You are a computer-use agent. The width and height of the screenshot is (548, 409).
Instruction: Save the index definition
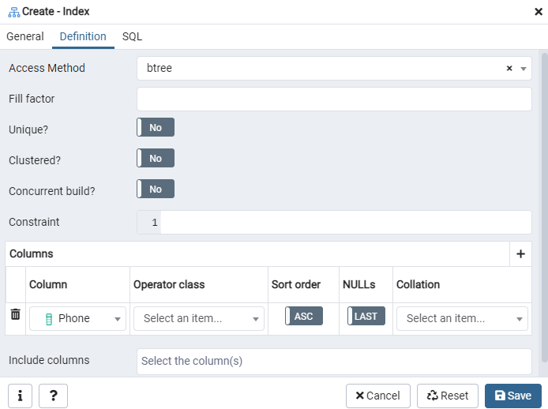pos(512,396)
